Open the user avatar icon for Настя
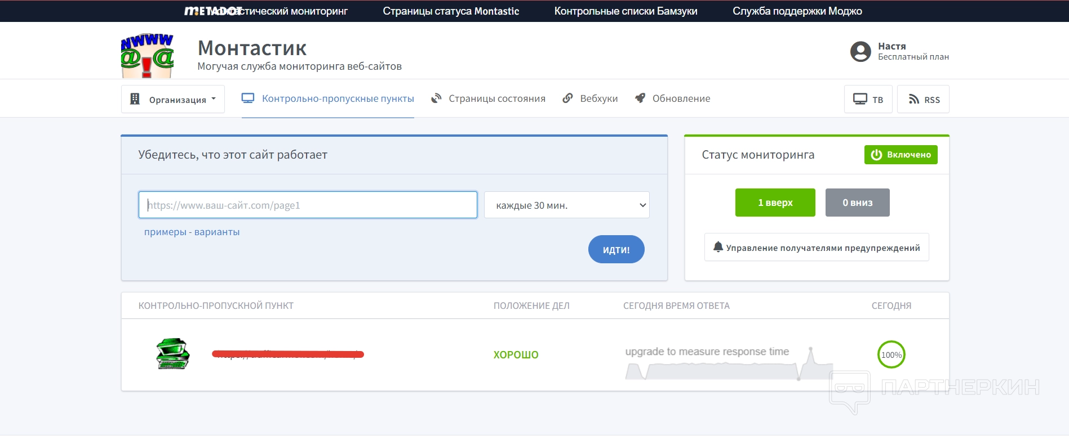 (860, 51)
